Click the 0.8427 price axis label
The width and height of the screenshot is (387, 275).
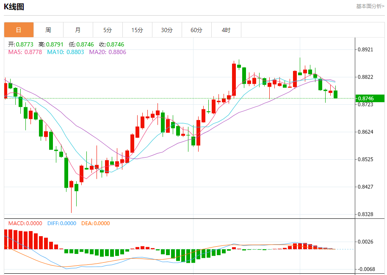(365, 187)
